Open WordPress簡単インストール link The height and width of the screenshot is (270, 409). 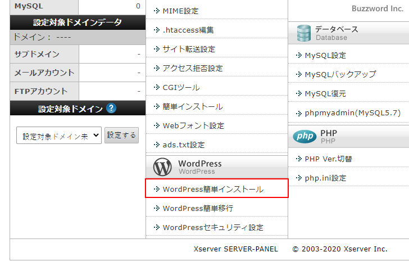(213, 190)
